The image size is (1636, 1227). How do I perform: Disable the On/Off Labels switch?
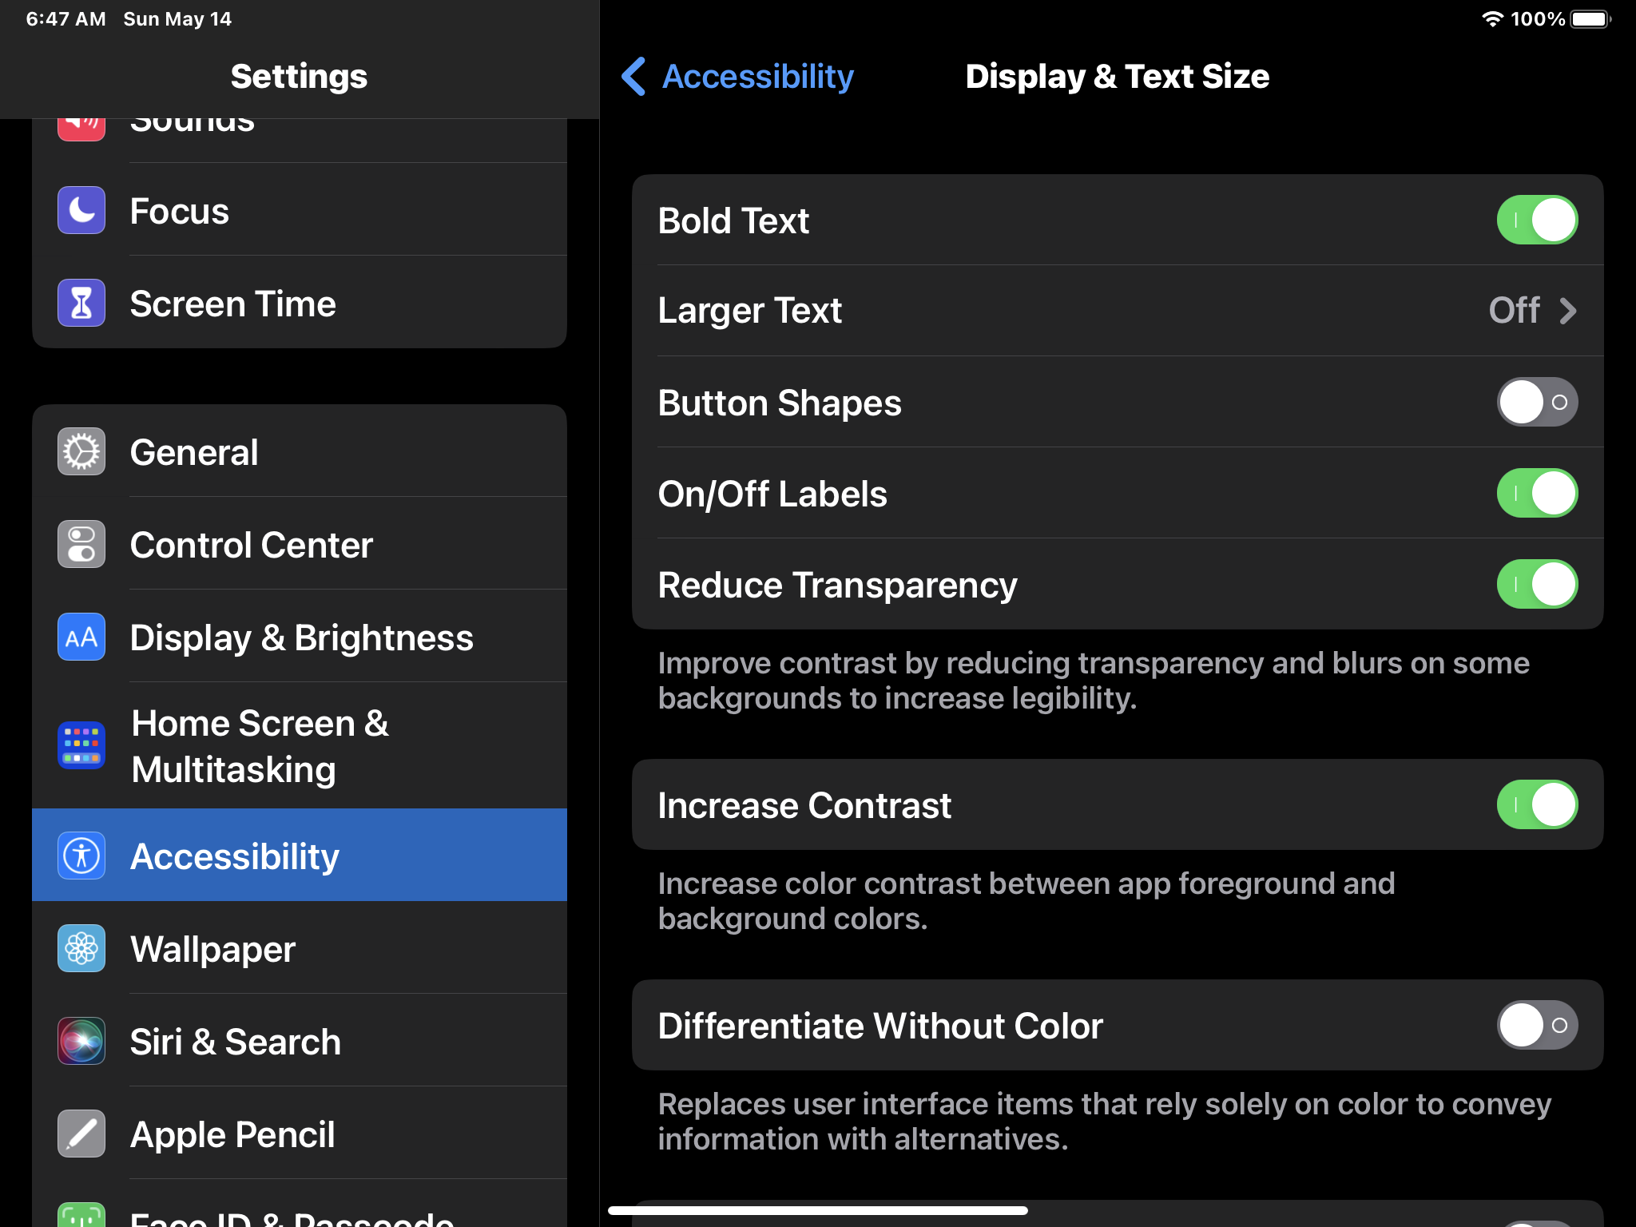[1537, 493]
